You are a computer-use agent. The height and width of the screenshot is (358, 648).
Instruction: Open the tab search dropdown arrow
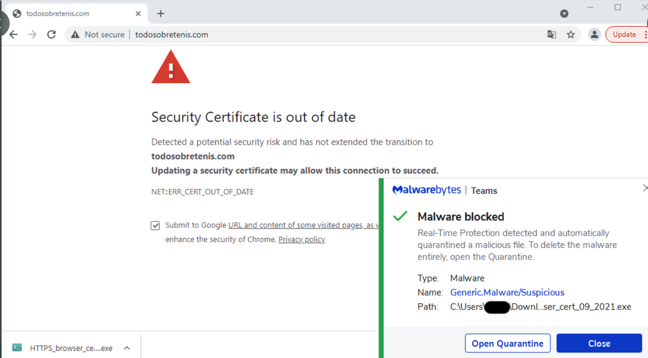564,13
